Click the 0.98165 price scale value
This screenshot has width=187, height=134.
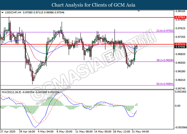coord(180,11)
